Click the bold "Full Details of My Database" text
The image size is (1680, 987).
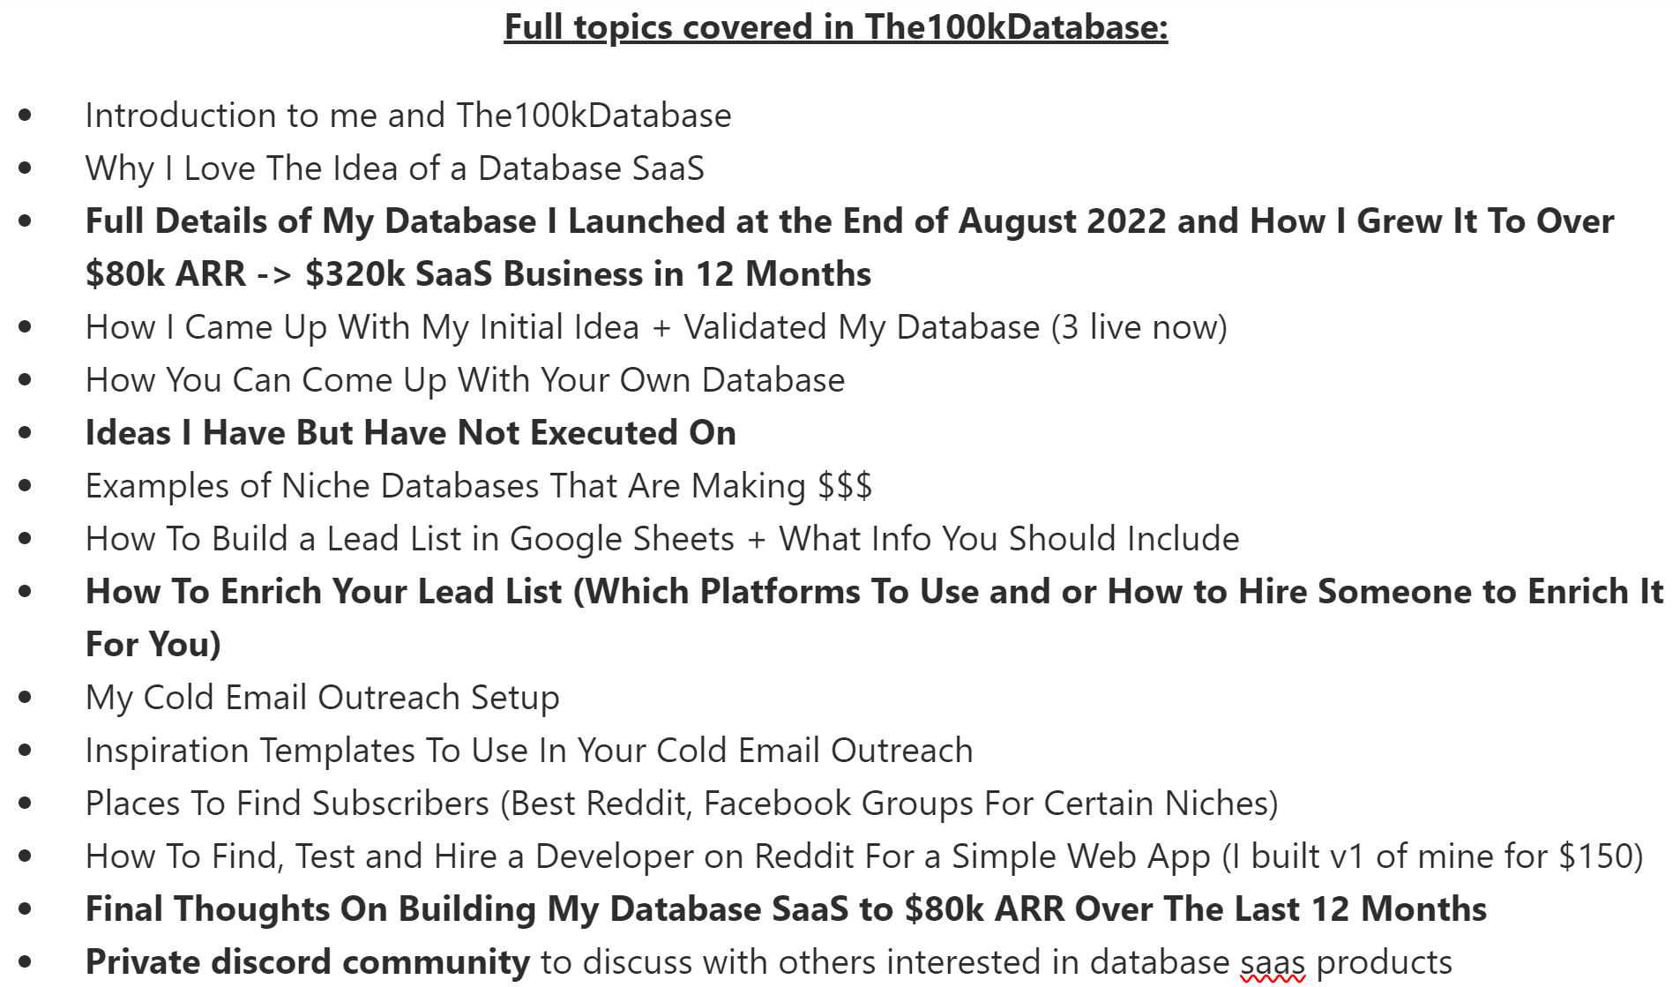[x=310, y=221]
